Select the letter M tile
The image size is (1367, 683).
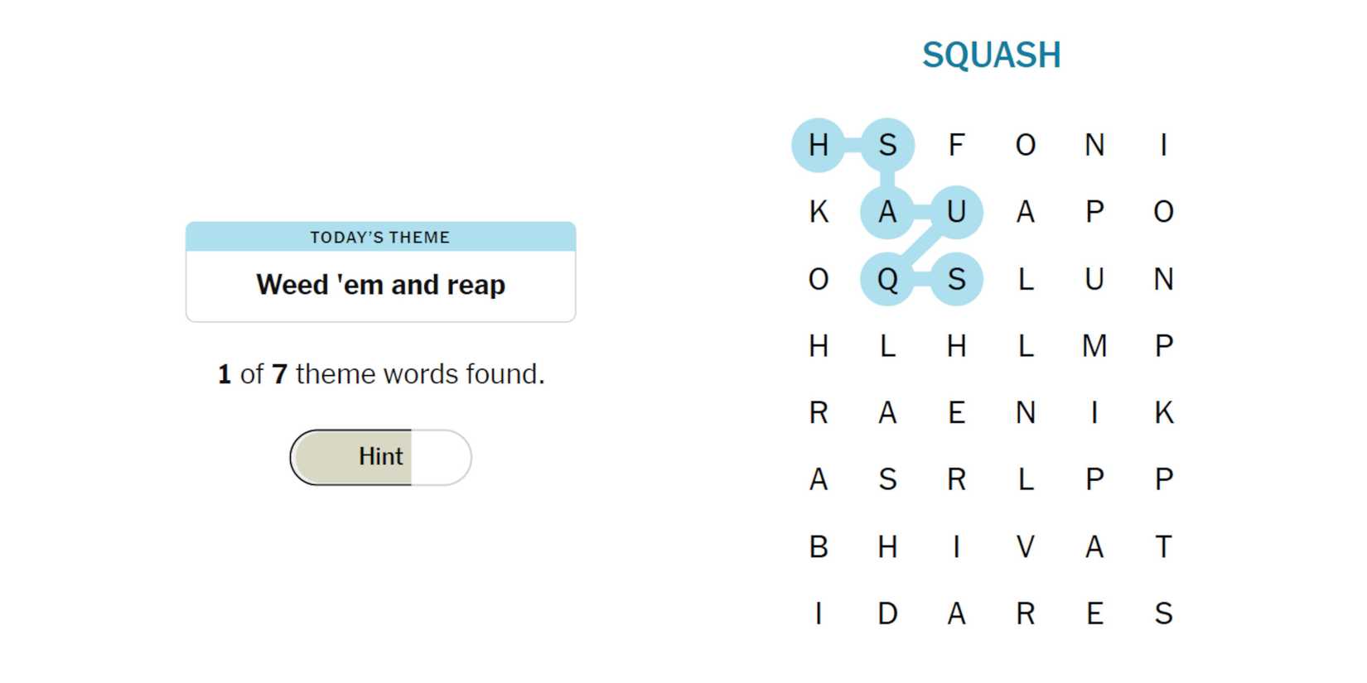tap(1094, 346)
